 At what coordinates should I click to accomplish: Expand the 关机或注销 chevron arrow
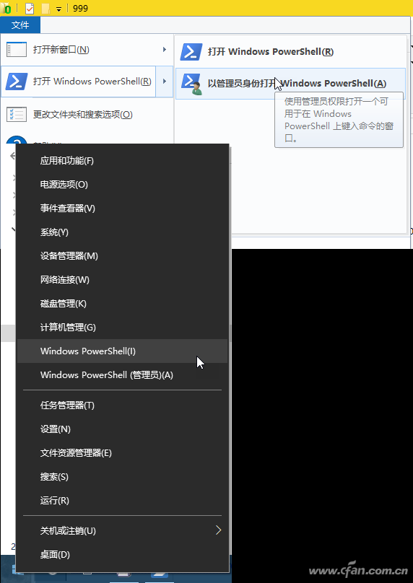(x=218, y=530)
